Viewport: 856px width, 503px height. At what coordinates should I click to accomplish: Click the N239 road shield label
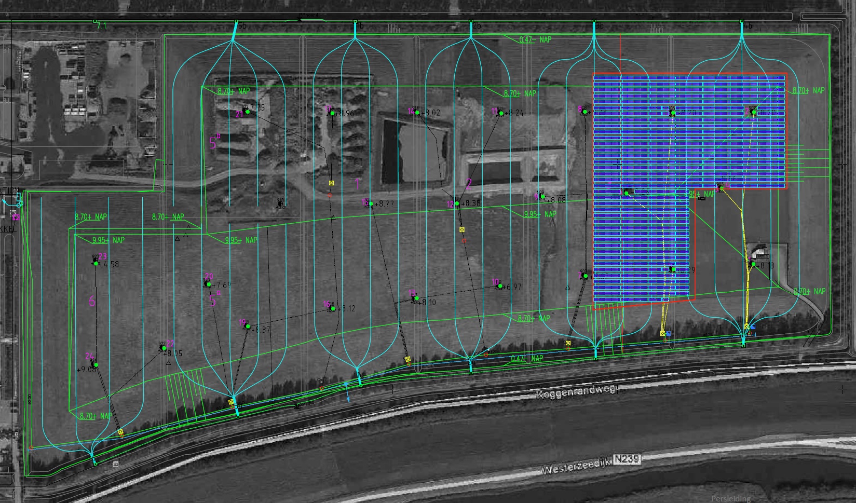pyautogui.click(x=627, y=459)
